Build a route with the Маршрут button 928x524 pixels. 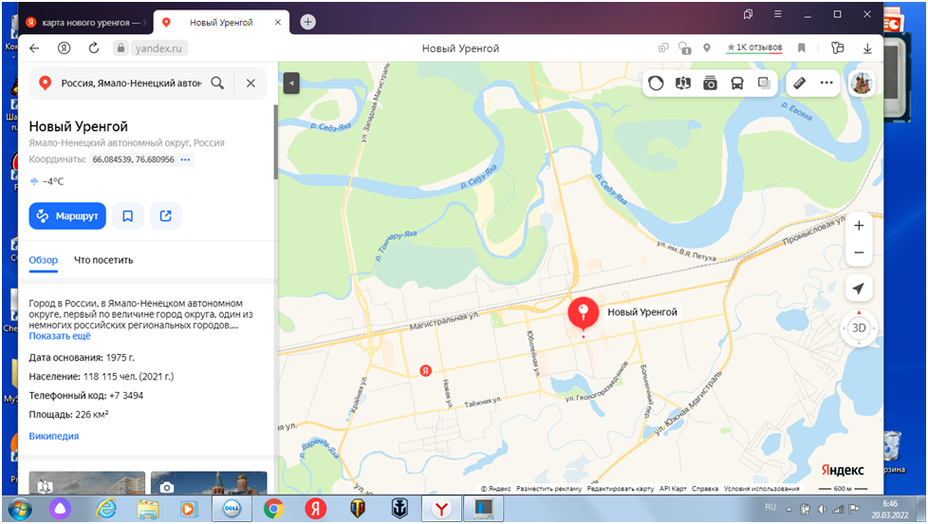pos(67,216)
